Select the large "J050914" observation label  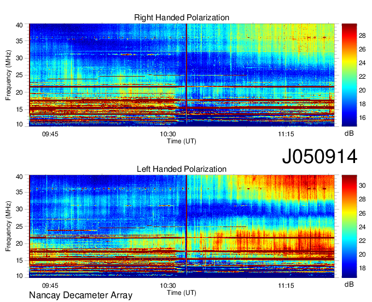tap(319, 156)
